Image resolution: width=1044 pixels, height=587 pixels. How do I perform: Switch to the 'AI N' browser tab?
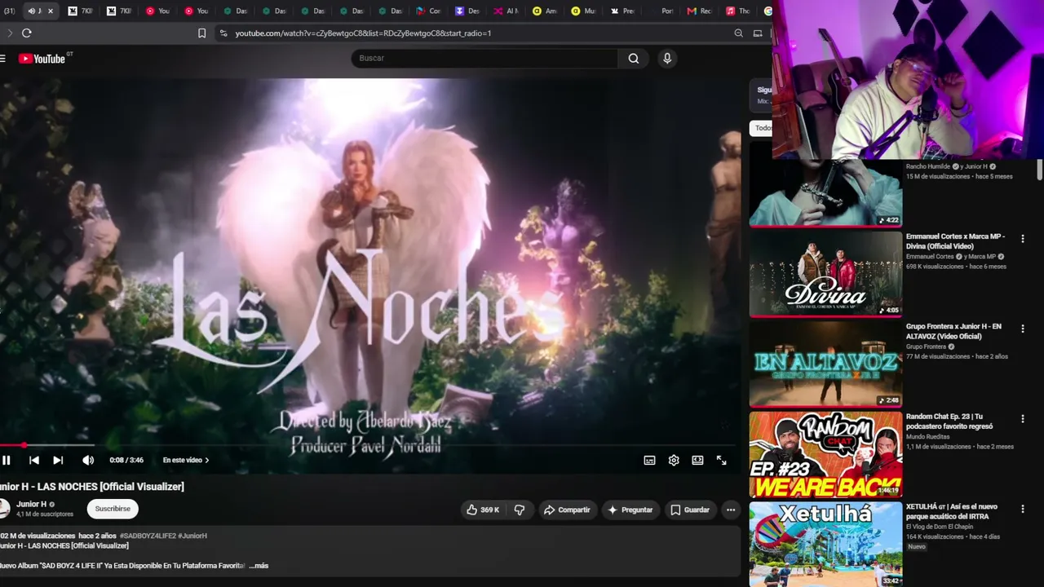[x=506, y=11]
